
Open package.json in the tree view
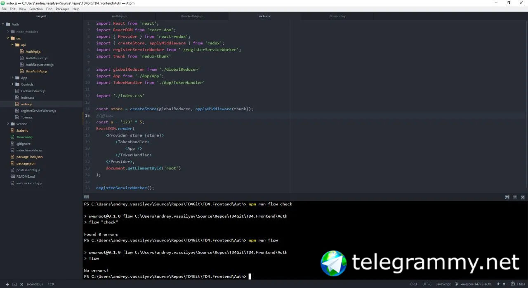pyautogui.click(x=26, y=163)
